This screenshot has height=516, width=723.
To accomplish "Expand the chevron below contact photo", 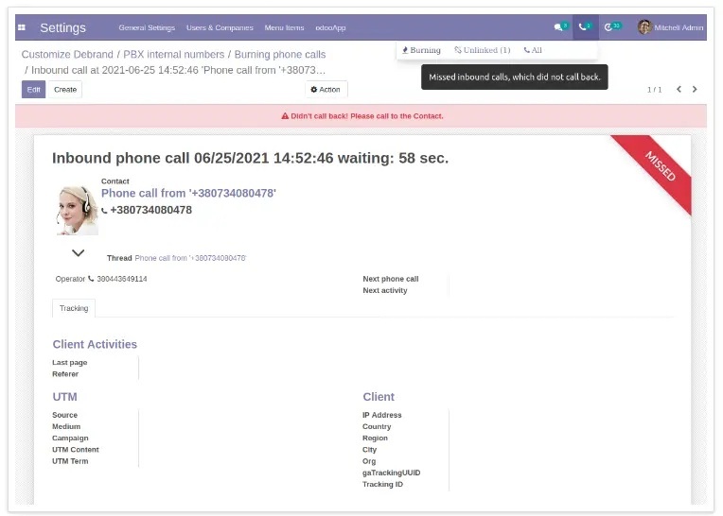I will [x=79, y=253].
